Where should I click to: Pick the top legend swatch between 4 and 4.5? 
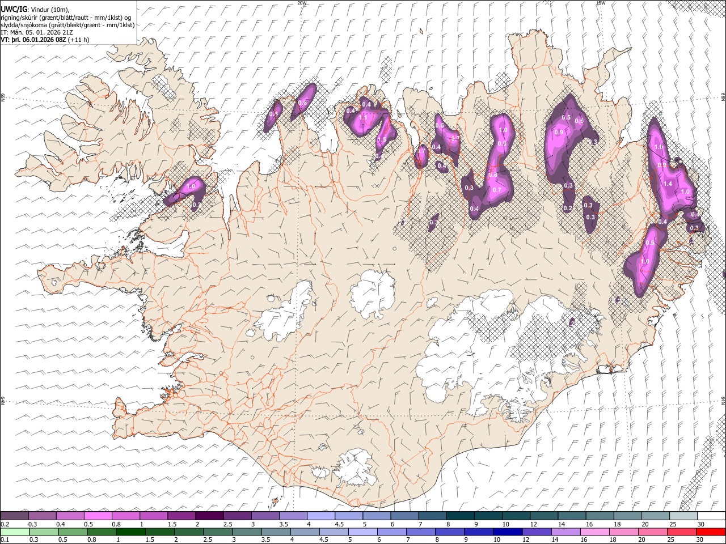point(320,516)
